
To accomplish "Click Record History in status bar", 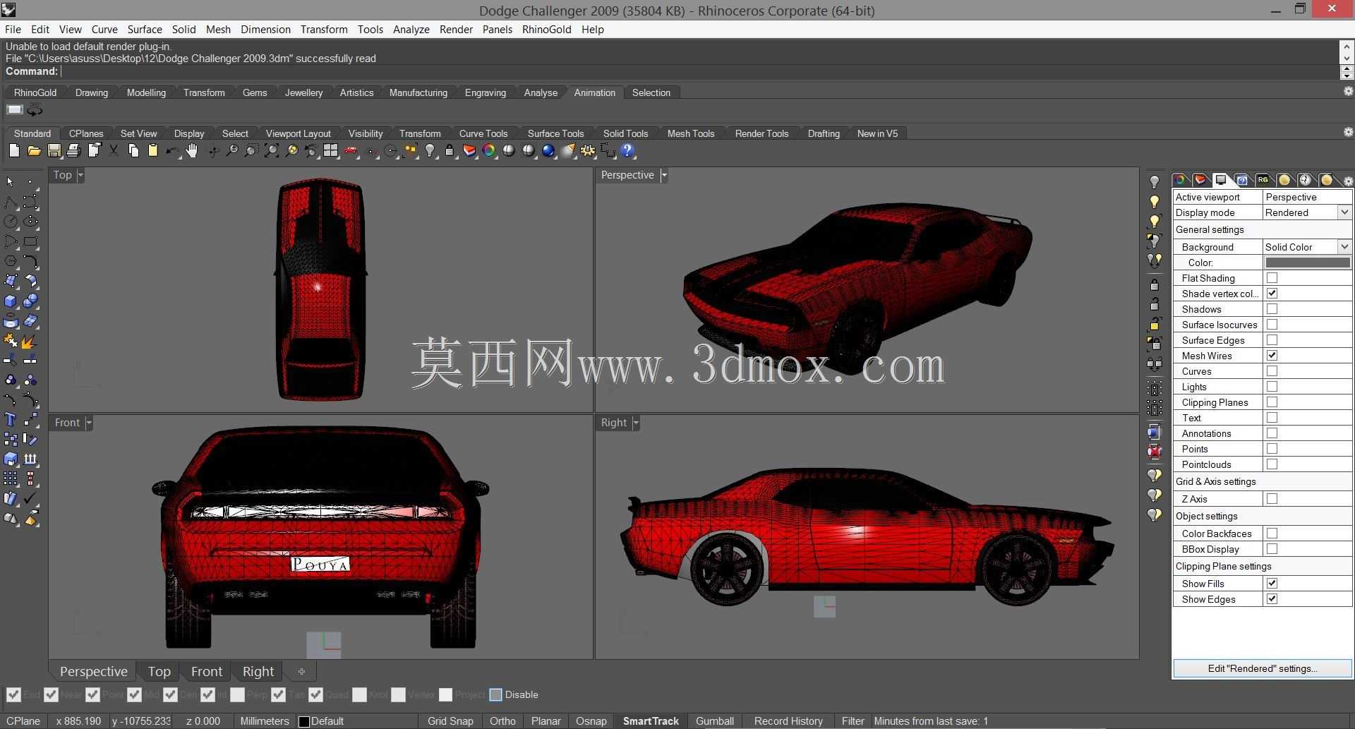I will (x=788, y=721).
